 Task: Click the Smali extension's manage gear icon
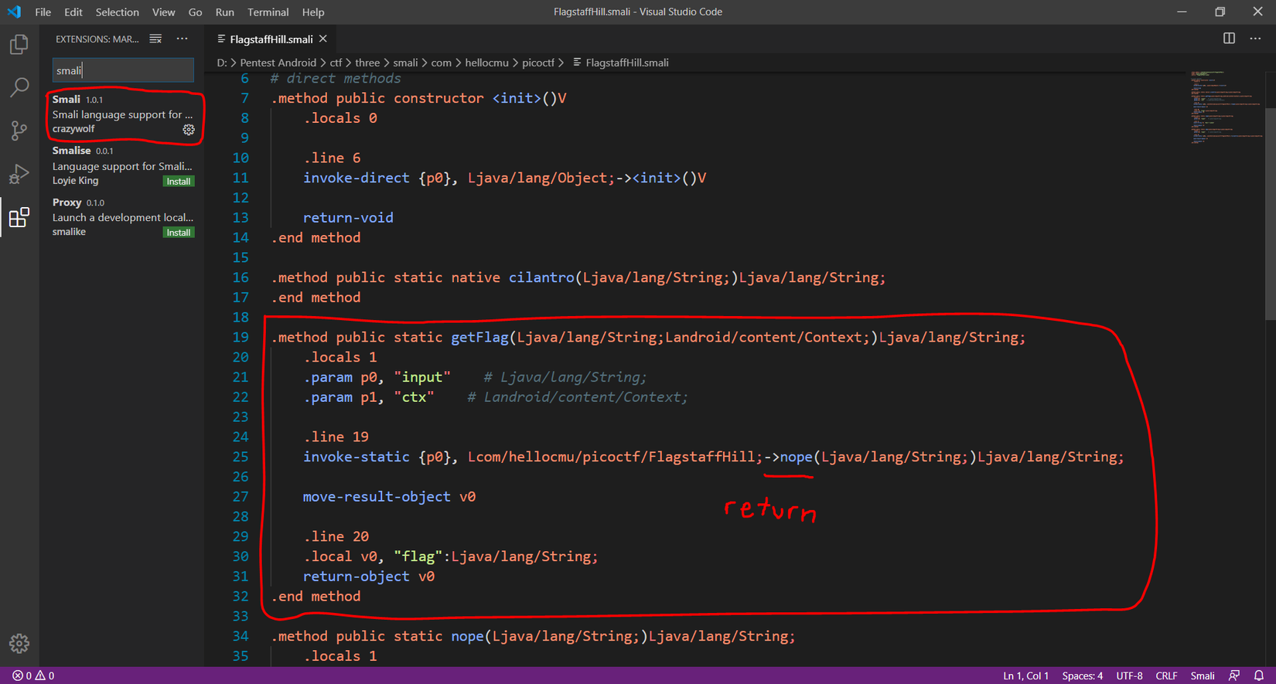click(189, 130)
